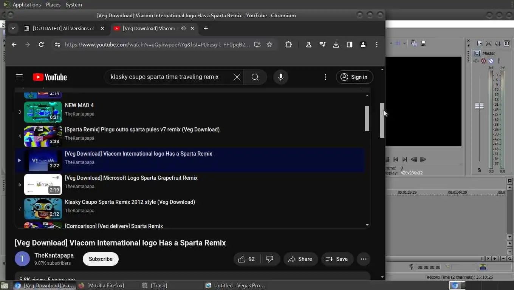This screenshot has width=514, height=290.
Task: Adjust Vegas Master volume fader
Action: (479, 106)
